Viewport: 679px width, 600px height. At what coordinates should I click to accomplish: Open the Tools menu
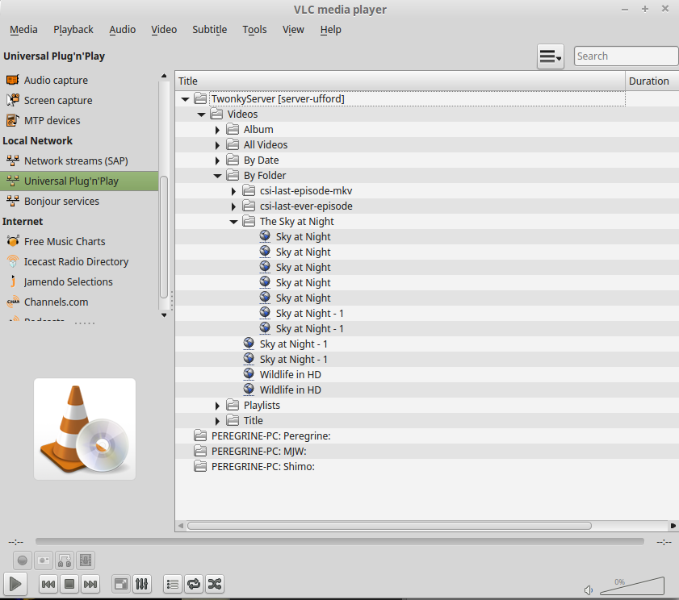pyautogui.click(x=254, y=29)
